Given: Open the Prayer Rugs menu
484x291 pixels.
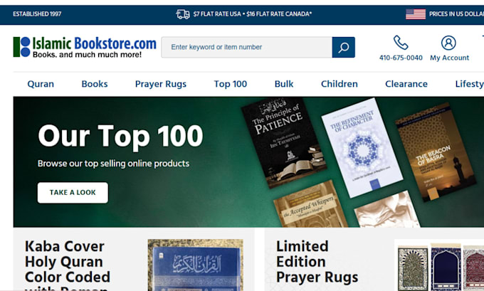Looking at the screenshot, I should point(161,84).
